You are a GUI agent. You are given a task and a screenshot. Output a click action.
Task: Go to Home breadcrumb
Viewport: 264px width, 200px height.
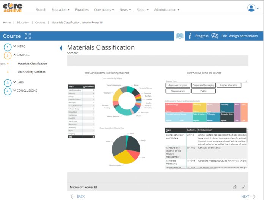pyautogui.click(x=7, y=22)
